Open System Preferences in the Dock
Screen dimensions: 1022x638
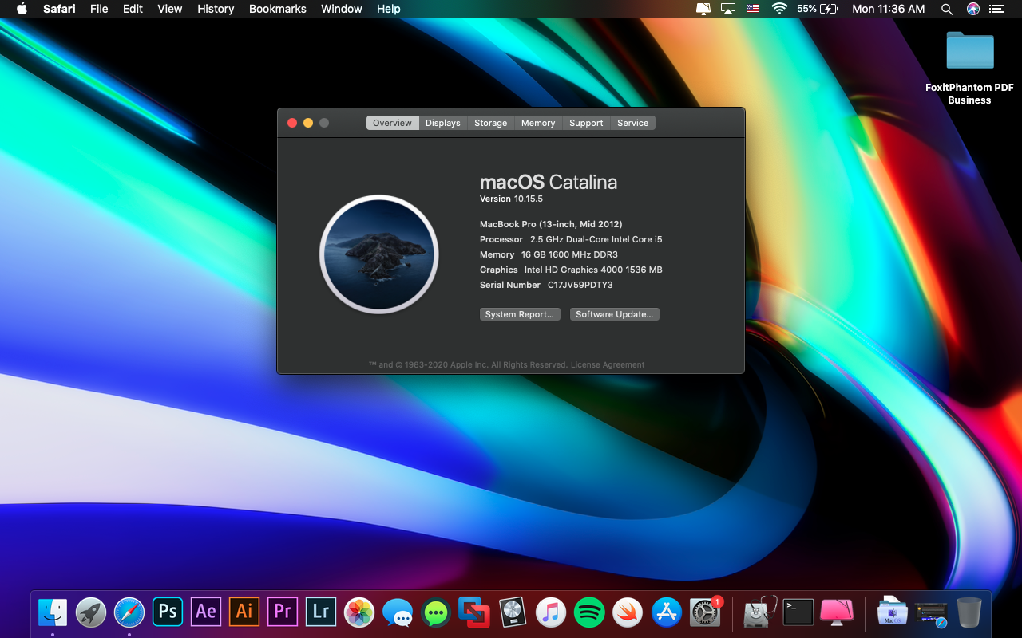[x=705, y=612]
